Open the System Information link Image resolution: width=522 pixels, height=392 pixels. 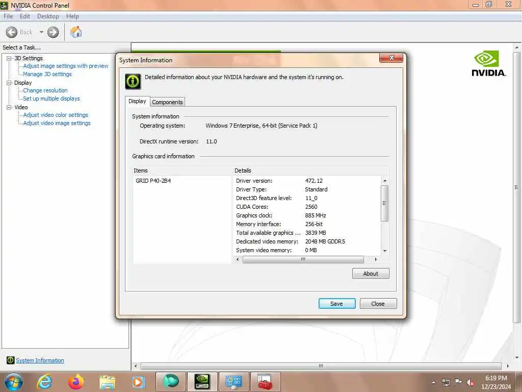pyautogui.click(x=40, y=360)
